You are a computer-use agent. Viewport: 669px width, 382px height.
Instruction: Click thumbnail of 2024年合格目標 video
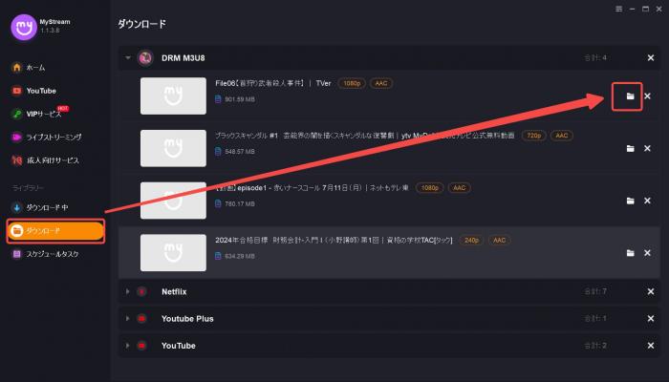(173, 253)
